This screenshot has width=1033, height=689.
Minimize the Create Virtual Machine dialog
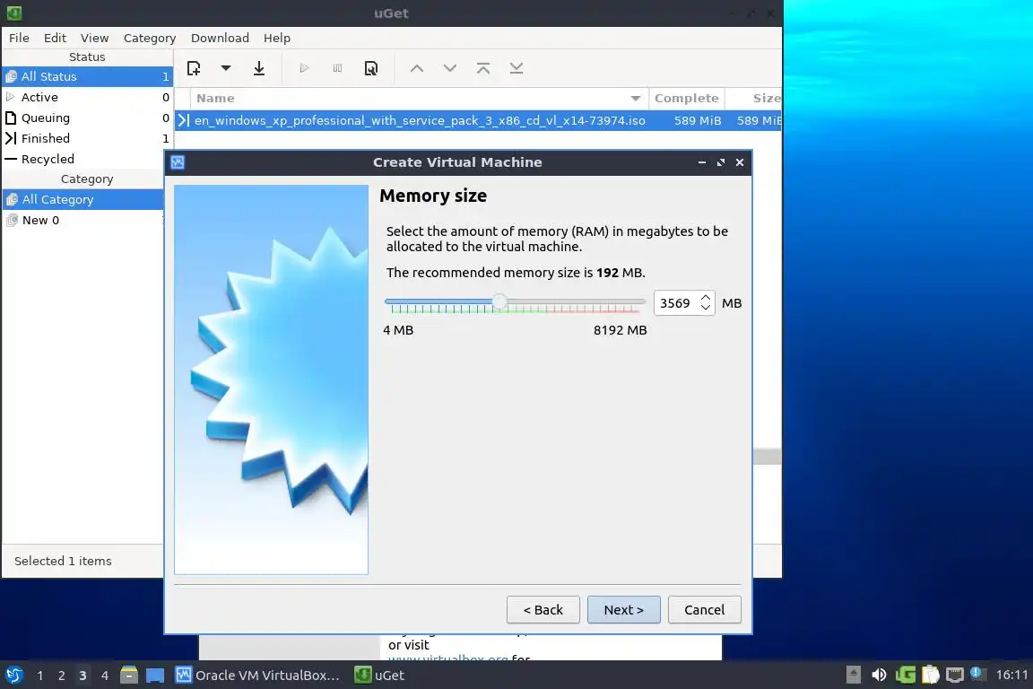click(x=702, y=162)
